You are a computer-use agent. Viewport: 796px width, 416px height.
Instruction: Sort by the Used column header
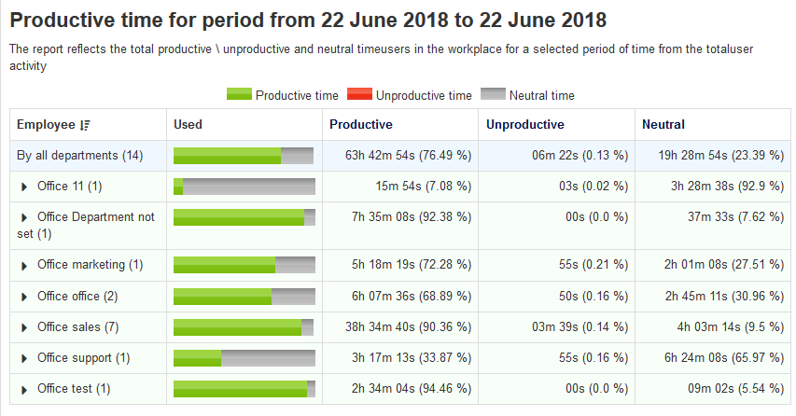(x=188, y=124)
